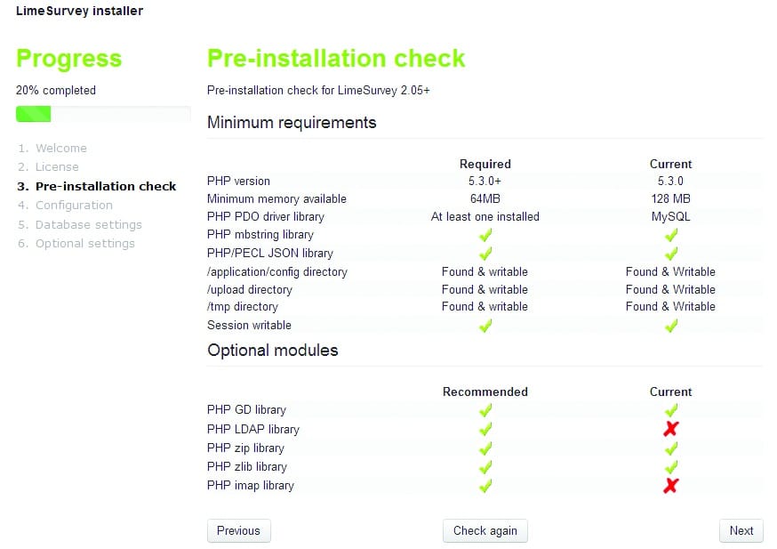The width and height of the screenshot is (777, 549).
Task: Click red X for PHP LDAP library
Action: click(x=671, y=429)
